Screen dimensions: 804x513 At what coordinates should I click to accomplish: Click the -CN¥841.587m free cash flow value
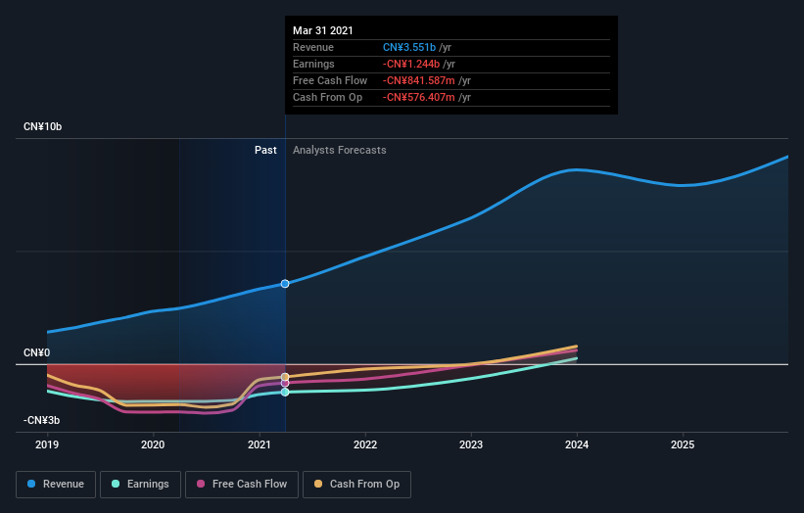click(419, 80)
